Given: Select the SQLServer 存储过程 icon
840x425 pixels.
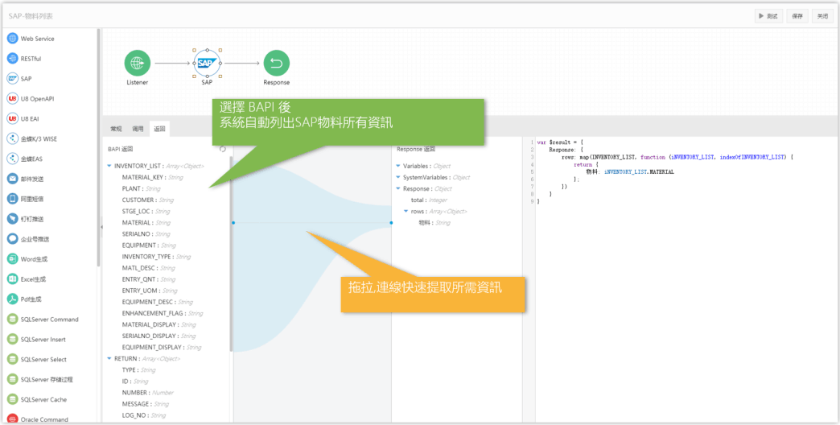Looking at the screenshot, I should [x=12, y=379].
